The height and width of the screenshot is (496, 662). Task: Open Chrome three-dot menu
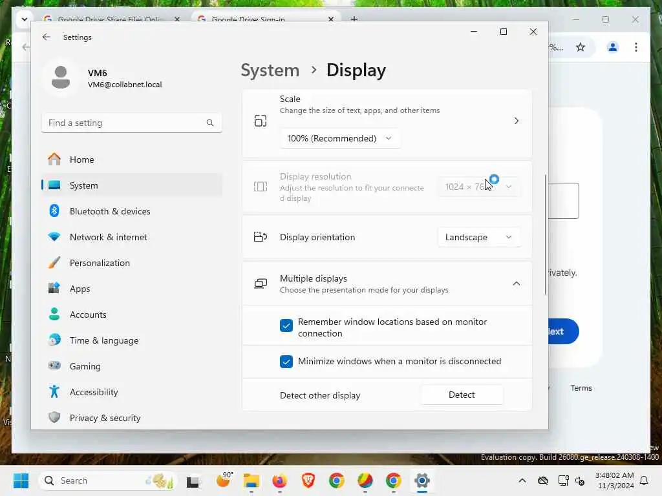click(636, 46)
